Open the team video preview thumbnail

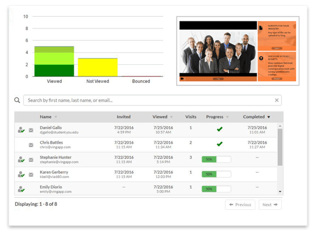tap(218, 51)
